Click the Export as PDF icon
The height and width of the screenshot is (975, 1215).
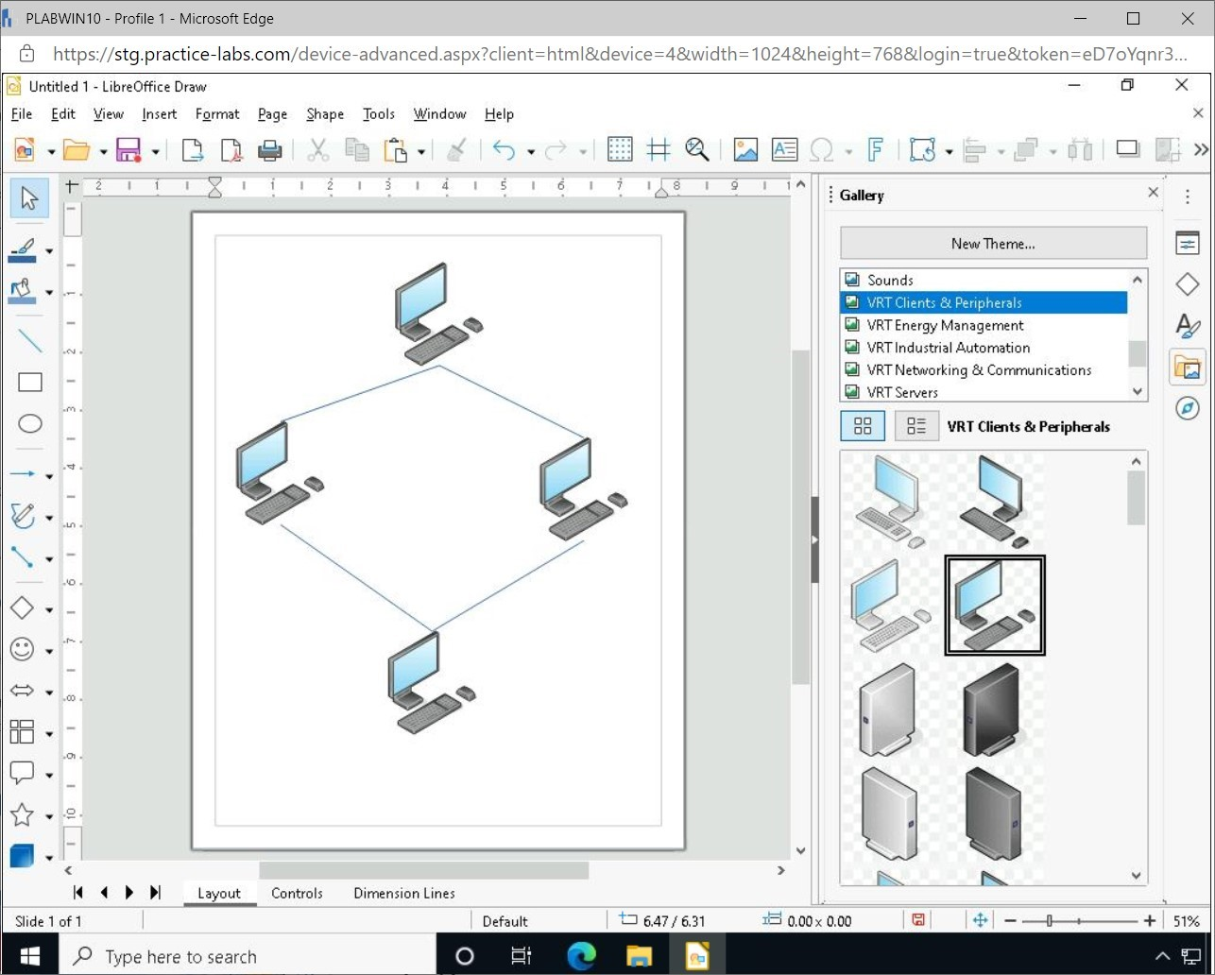tap(231, 149)
